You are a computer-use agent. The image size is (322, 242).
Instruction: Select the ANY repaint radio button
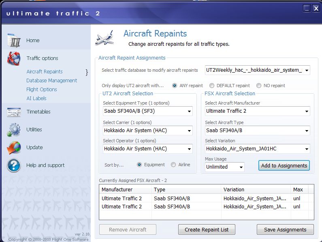[x=175, y=86]
